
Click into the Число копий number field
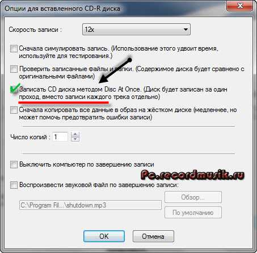(x=60, y=137)
